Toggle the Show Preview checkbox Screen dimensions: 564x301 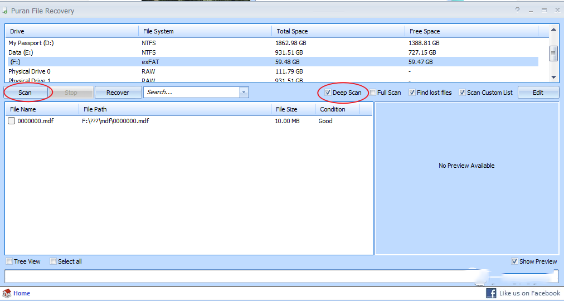tap(515, 261)
